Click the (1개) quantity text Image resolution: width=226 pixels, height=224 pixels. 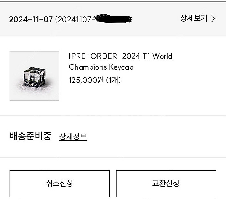(113, 80)
